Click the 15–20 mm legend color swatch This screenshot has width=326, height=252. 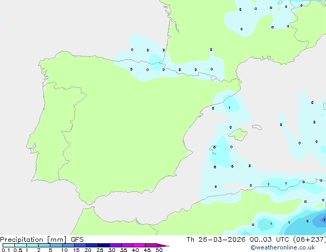pyautogui.click(x=80, y=245)
